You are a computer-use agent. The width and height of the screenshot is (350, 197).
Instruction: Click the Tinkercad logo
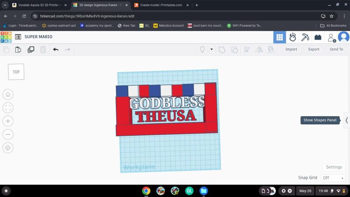[6, 37]
